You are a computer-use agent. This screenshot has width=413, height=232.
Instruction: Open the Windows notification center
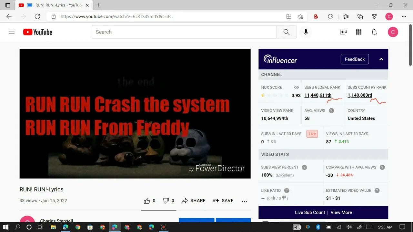[x=402, y=227]
